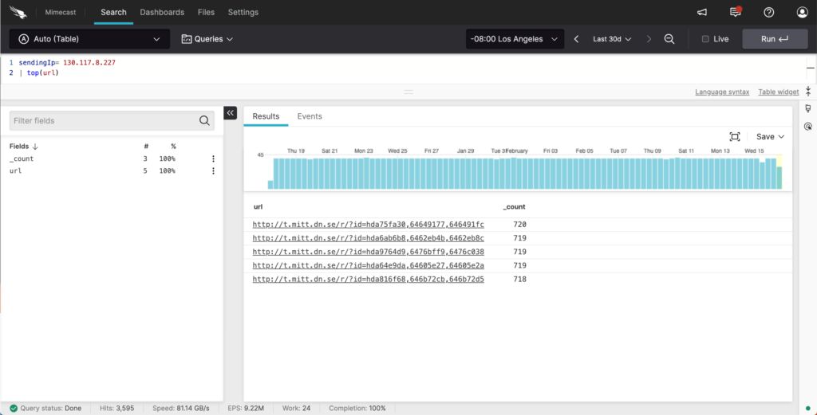This screenshot has height=415, width=817.
Task: Open options menu for url field
Action: [x=213, y=170]
